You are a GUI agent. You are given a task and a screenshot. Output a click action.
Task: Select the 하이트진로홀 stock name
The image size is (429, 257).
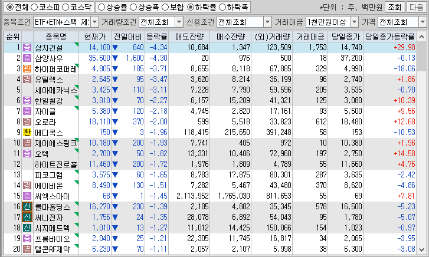pos(56,164)
